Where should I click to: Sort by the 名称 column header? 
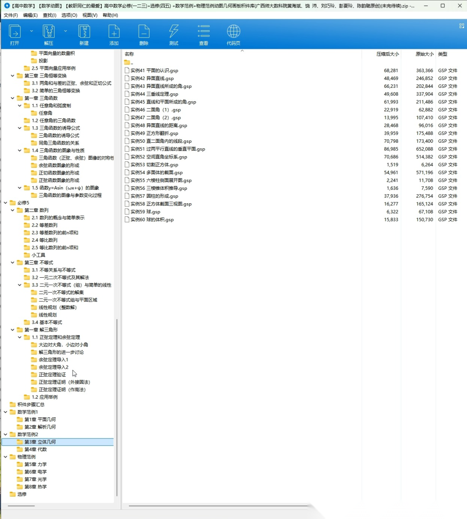pos(129,54)
